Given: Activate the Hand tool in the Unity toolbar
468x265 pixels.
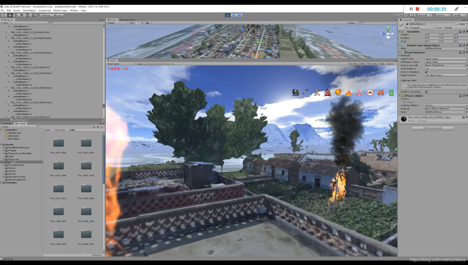Looking at the screenshot, I should coord(4,15).
